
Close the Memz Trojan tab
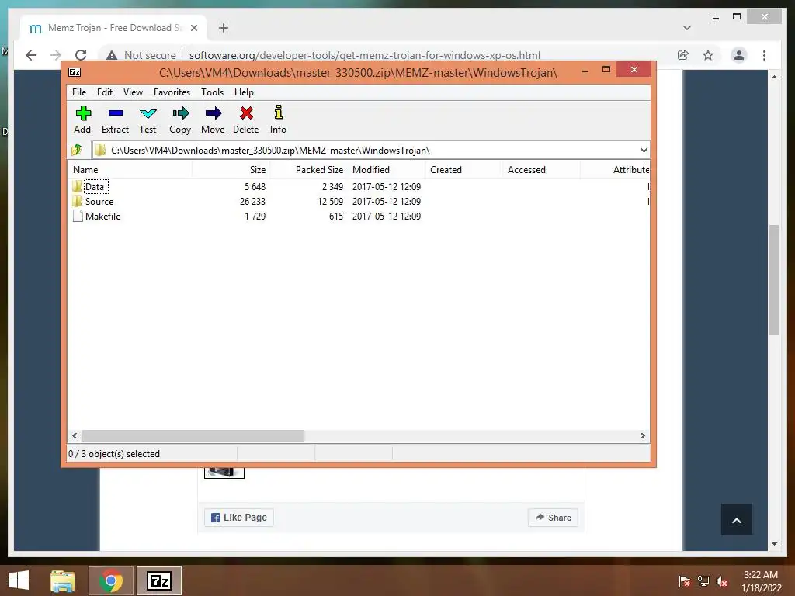(x=193, y=28)
